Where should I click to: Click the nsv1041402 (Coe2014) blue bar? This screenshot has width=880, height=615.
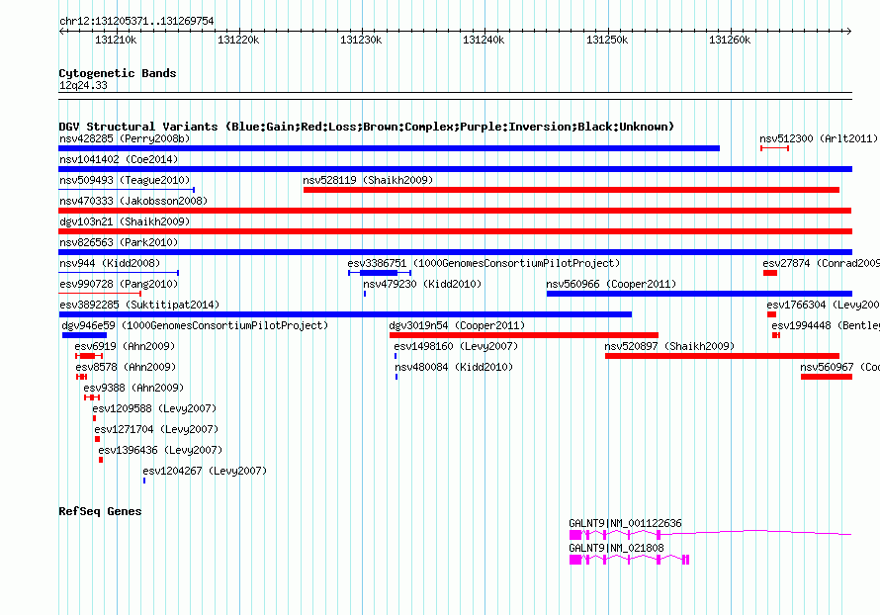pyautogui.click(x=455, y=169)
